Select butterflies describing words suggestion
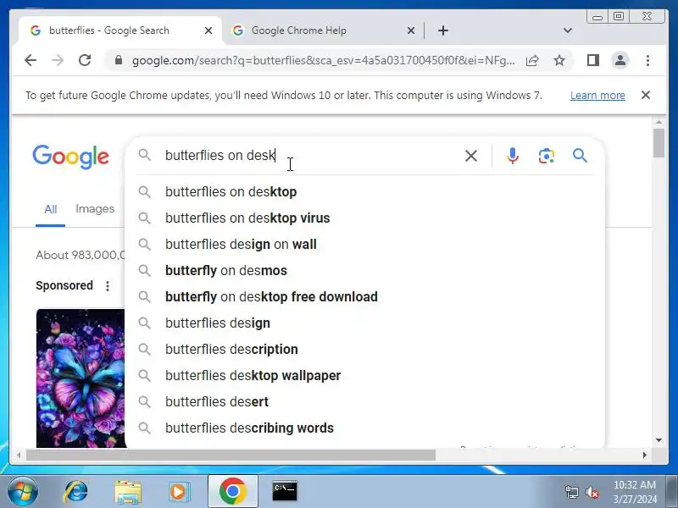 click(x=364, y=428)
